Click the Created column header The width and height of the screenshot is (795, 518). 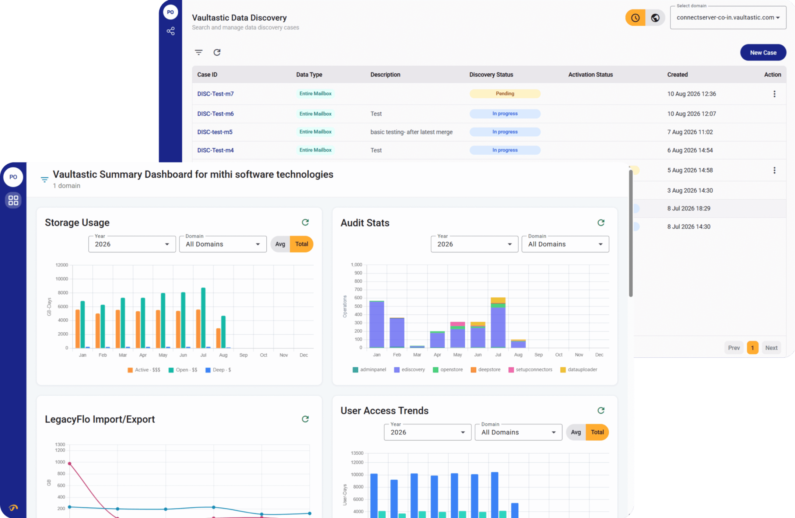click(x=677, y=74)
